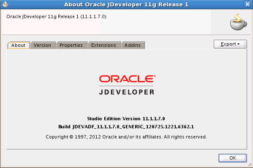Open the Export dropdown menu
The height and width of the screenshot is (168, 253).
[230, 44]
